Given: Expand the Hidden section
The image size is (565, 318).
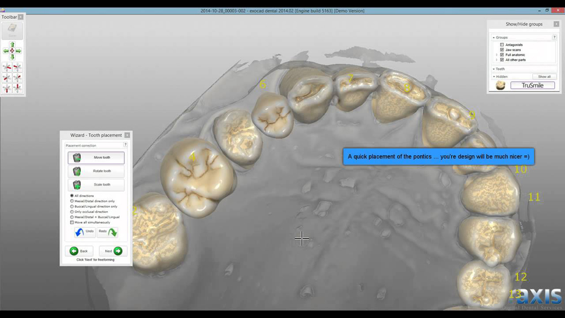Looking at the screenshot, I should (x=494, y=76).
